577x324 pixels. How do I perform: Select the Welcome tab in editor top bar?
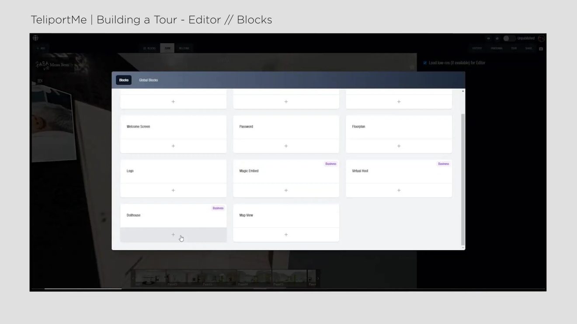point(184,48)
